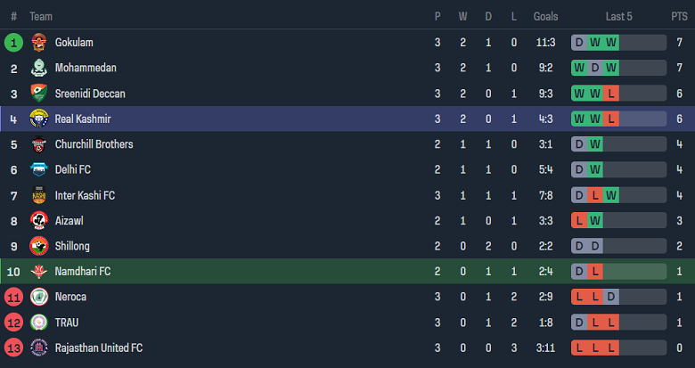
Task: Click the Delhi FC team badge
Action: [x=38, y=169]
